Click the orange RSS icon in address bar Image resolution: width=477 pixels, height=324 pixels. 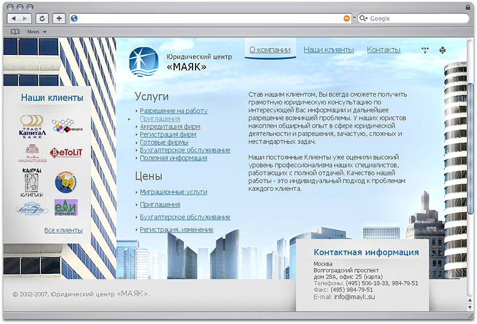347,18
